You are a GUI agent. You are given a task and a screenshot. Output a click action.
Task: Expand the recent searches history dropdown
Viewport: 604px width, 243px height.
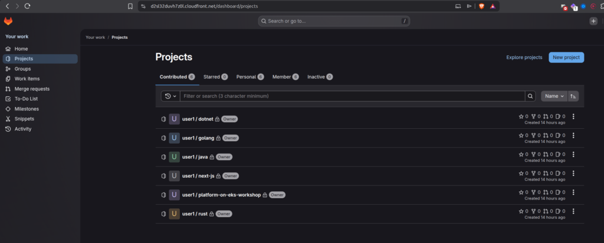170,96
